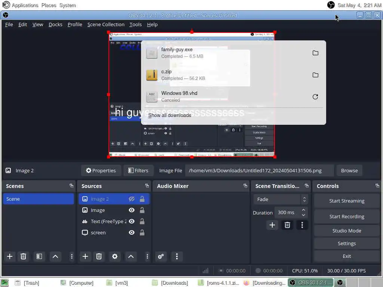Remove selected scene with trash icon
This screenshot has height=287, width=383.
click(24, 256)
